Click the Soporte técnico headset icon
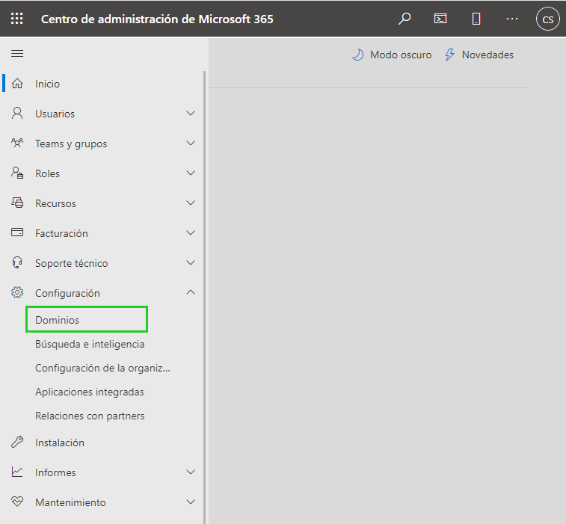The width and height of the screenshot is (566, 524). pyautogui.click(x=17, y=262)
